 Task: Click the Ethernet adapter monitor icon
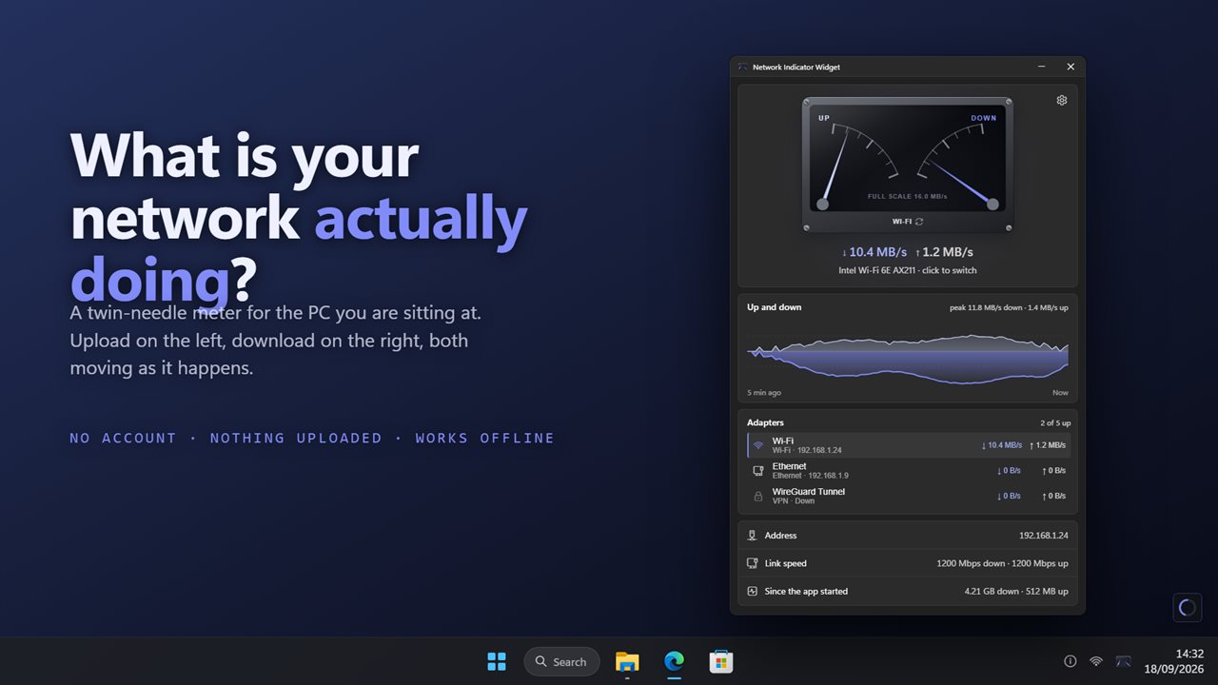pos(758,471)
